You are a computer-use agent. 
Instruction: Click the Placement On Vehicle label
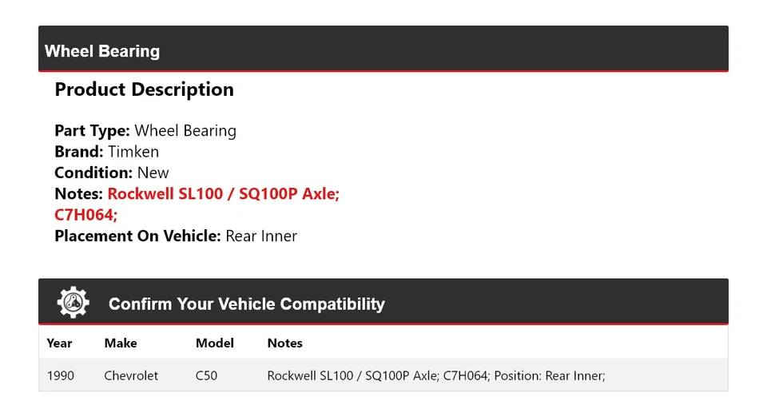pyautogui.click(x=137, y=236)
